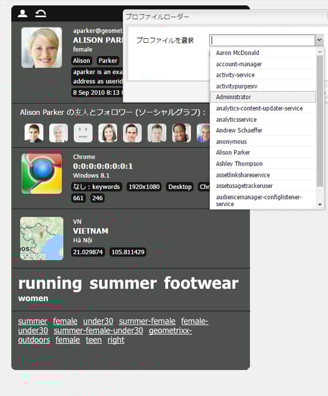The width and height of the screenshot is (328, 396).
Task: Open the under30 segment link
Action: [98, 321]
